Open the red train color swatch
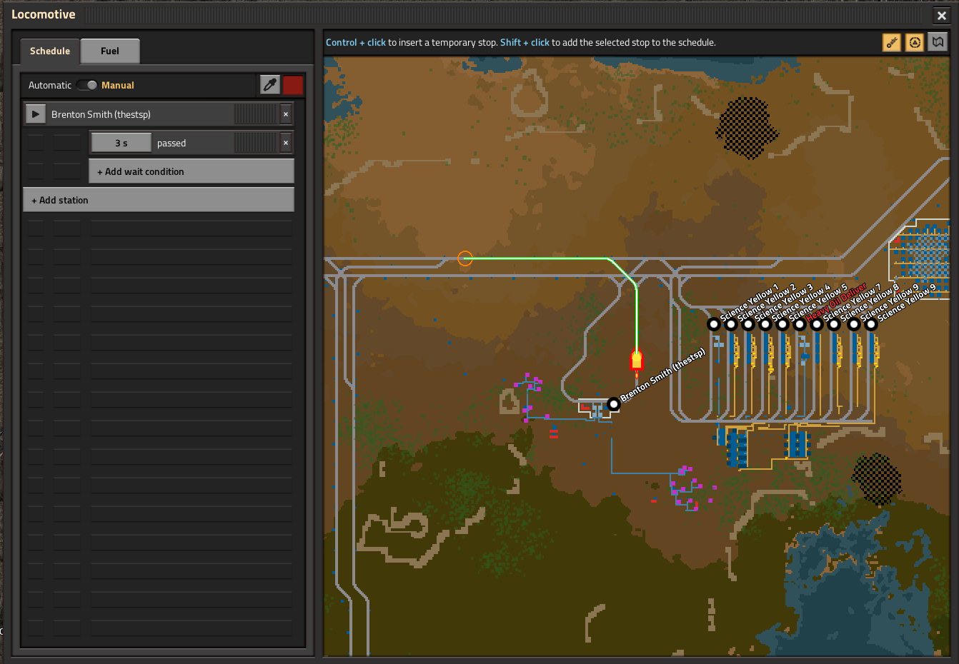 [293, 85]
